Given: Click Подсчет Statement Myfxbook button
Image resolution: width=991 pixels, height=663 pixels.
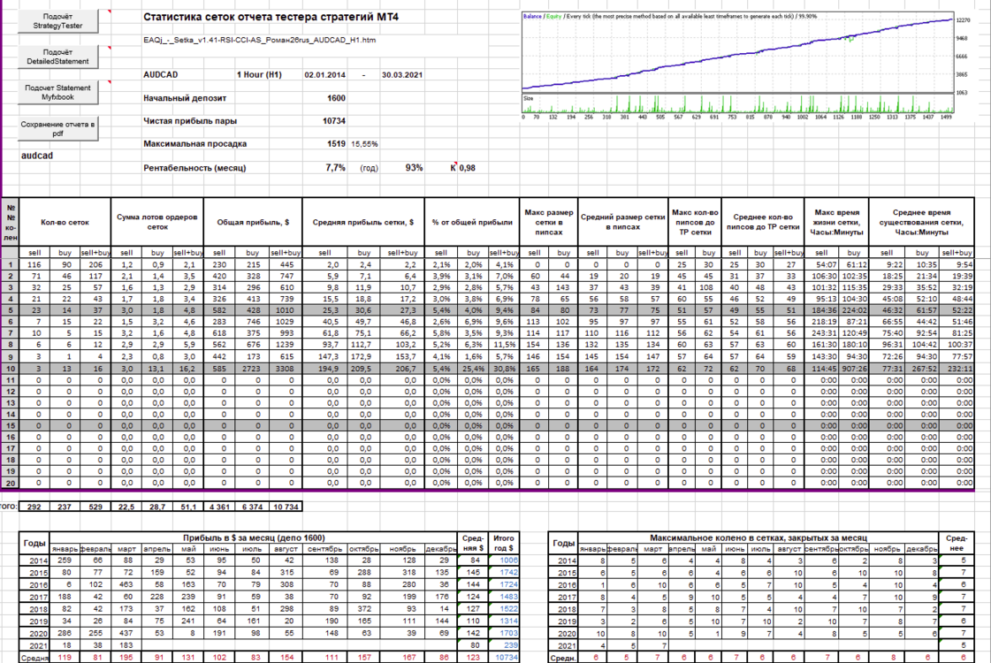Looking at the screenshot, I should click(57, 92).
